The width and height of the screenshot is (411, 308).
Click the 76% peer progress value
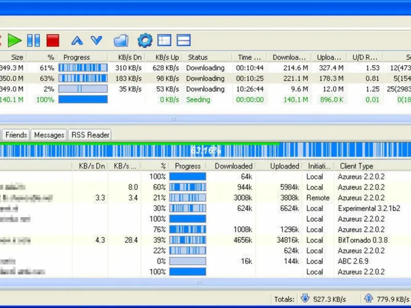click(x=159, y=229)
